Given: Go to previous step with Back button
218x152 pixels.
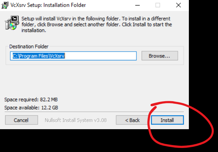Looking at the screenshot, I should 132,120.
